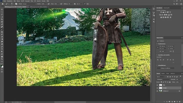The height and width of the screenshot is (103, 183).
Task: Go to the Home screen icon
Action: [x=3, y=4]
